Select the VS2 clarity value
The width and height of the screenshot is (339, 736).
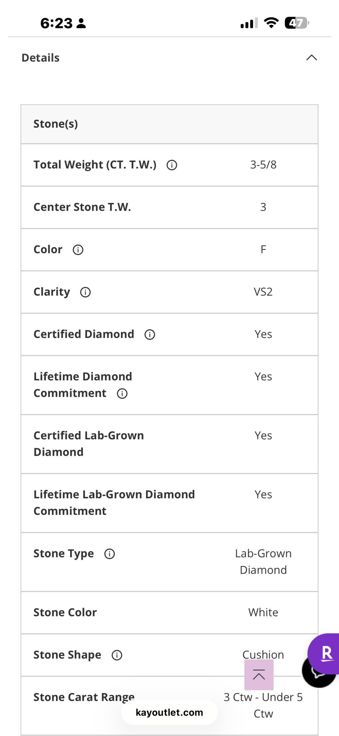tap(263, 292)
